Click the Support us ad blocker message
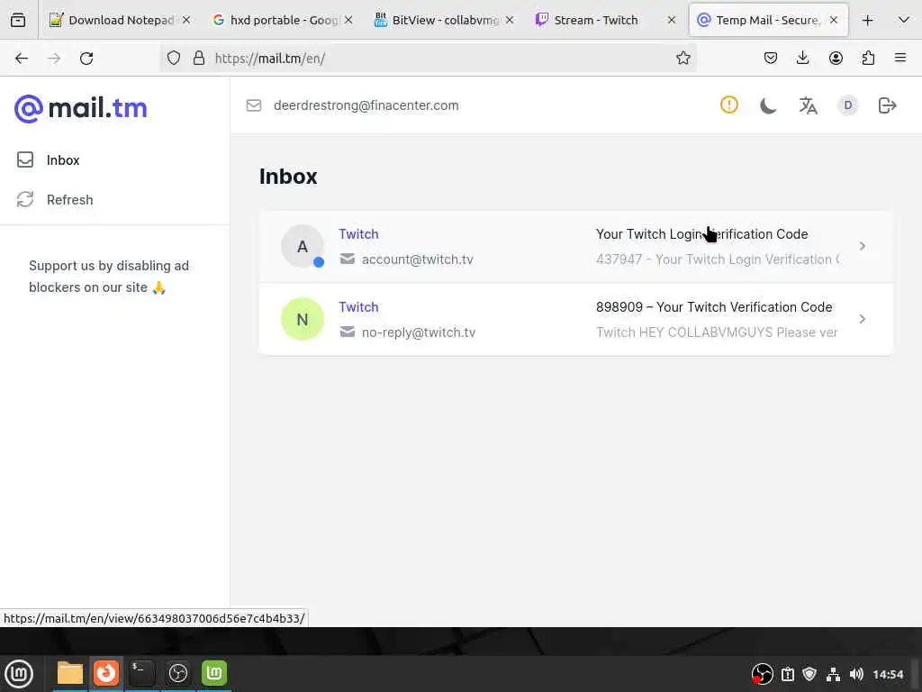The image size is (922, 692). click(x=109, y=277)
